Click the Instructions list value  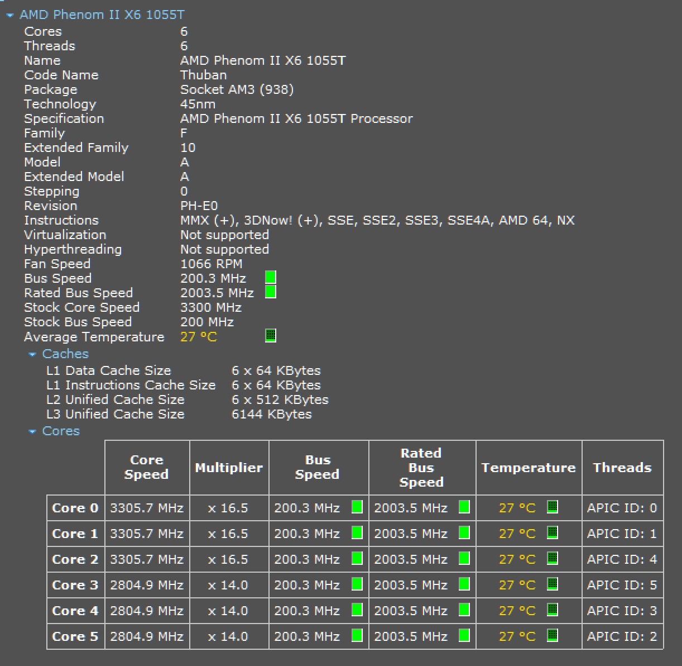(377, 220)
